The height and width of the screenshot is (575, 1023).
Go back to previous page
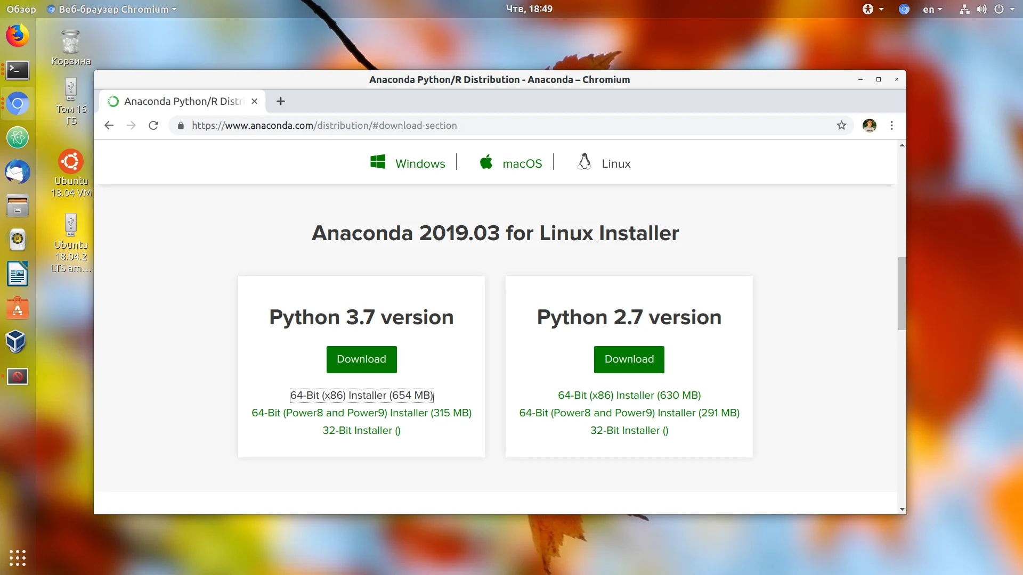click(109, 126)
